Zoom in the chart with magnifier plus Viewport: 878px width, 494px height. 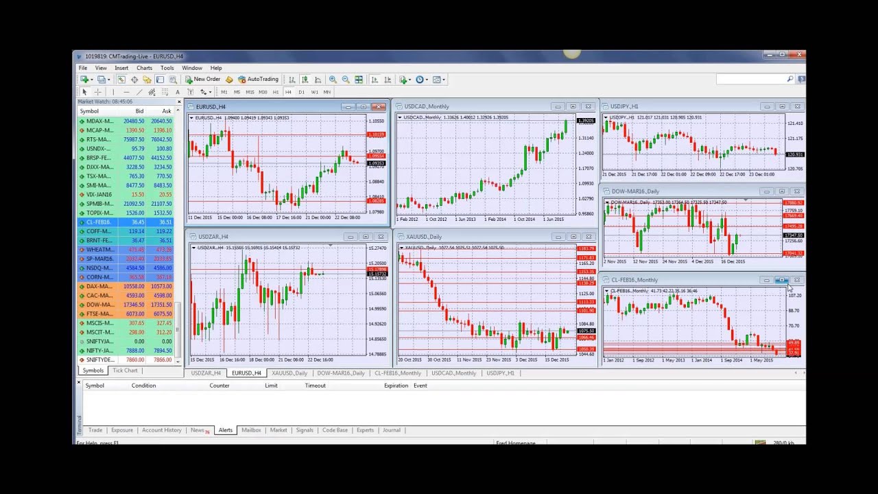pos(333,80)
